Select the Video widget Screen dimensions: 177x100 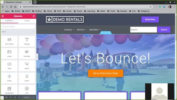coord(9,66)
